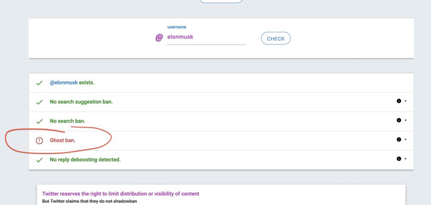Click the Twitter reserves the right heading
Viewport: 431px width, 205px height.
(121, 194)
